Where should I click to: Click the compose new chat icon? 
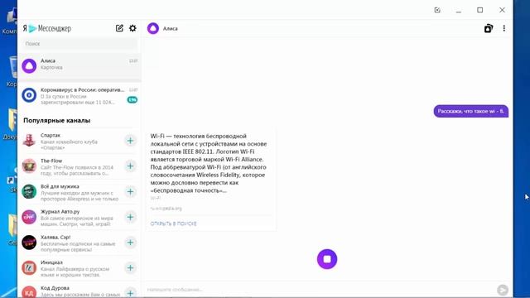click(x=119, y=28)
